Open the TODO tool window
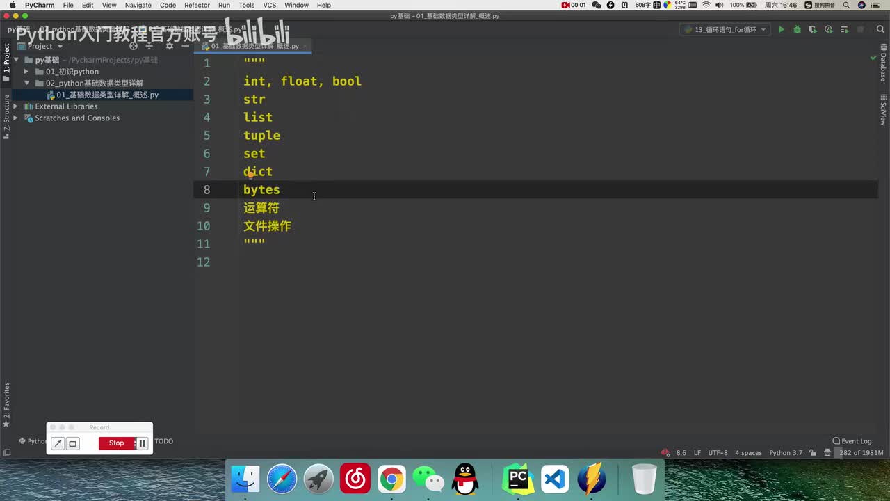The image size is (890, 501). 163,441
